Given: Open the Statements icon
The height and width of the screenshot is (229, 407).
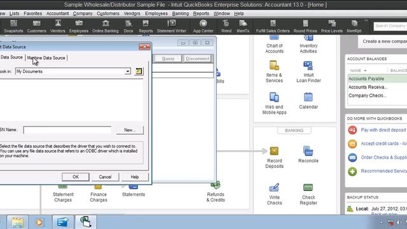Looking at the screenshot, I should [x=134, y=191].
